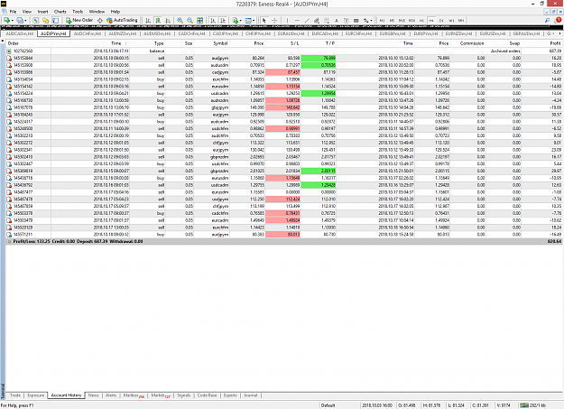Open the Arrows objects dropdown
This screenshot has height=409, width=564.
pos(367,21)
